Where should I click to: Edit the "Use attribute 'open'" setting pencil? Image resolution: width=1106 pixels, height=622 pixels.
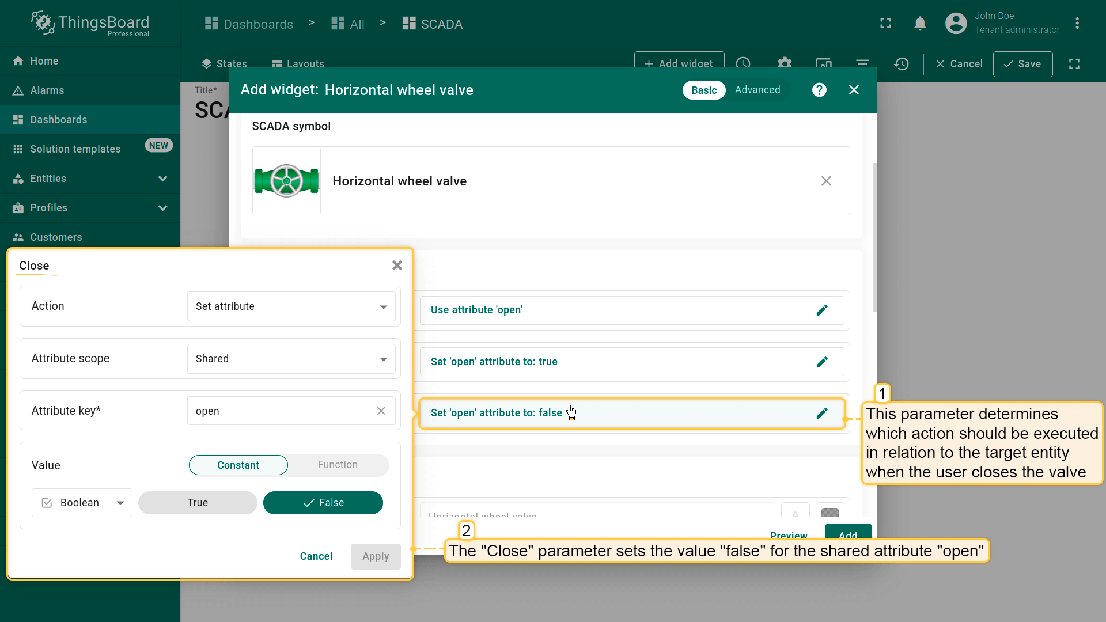[822, 310]
